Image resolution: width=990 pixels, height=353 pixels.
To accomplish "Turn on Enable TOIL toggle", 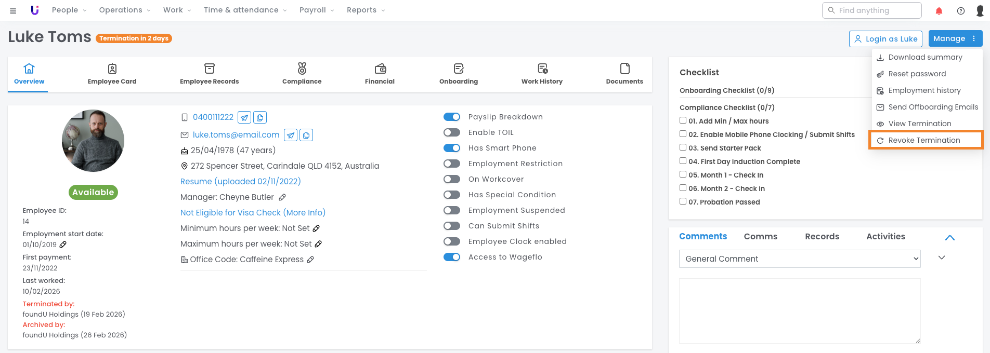I will pyautogui.click(x=452, y=132).
